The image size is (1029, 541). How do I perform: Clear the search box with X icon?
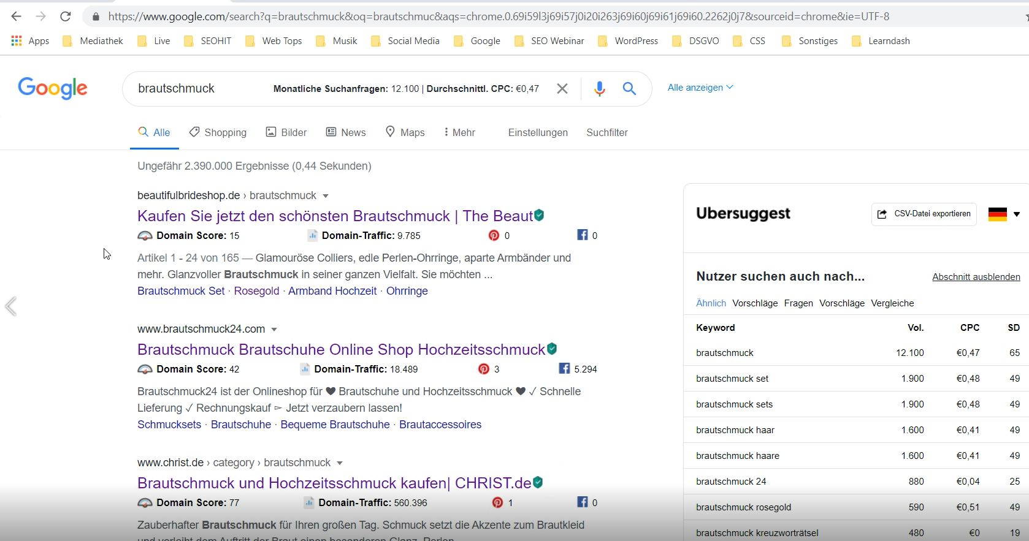click(562, 89)
